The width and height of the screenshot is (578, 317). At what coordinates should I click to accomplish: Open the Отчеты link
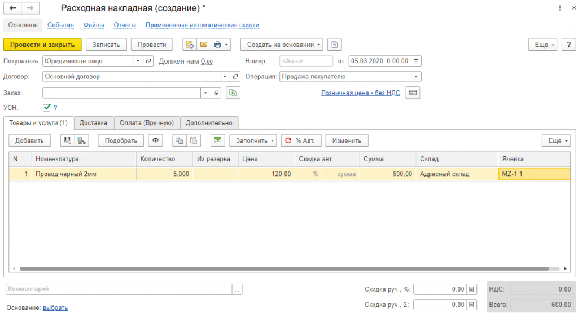125,25
